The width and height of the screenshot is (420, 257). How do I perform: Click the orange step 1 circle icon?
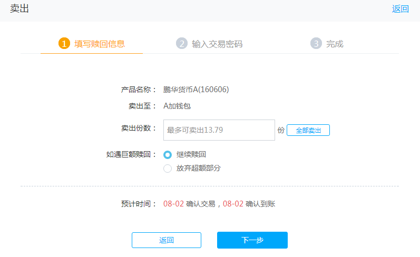pos(64,43)
